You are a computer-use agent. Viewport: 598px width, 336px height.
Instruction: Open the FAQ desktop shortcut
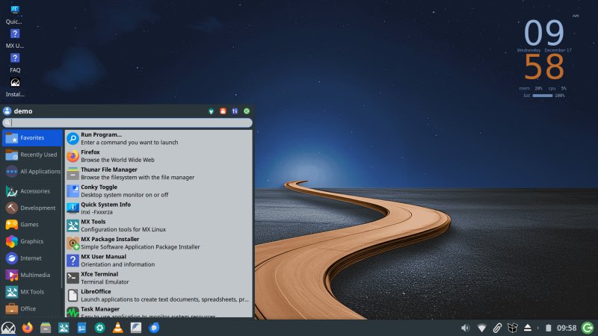[x=15, y=59]
